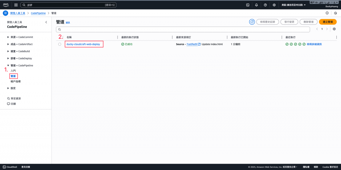
Task: Click the 資訊 link beside the title
Action: coord(68,23)
